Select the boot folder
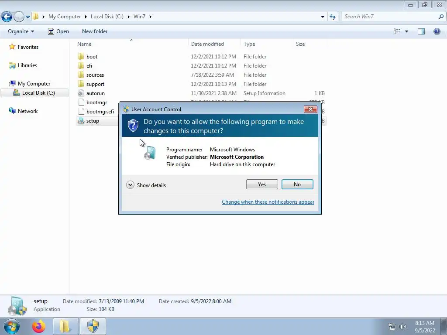The width and height of the screenshot is (447, 335). click(x=92, y=57)
